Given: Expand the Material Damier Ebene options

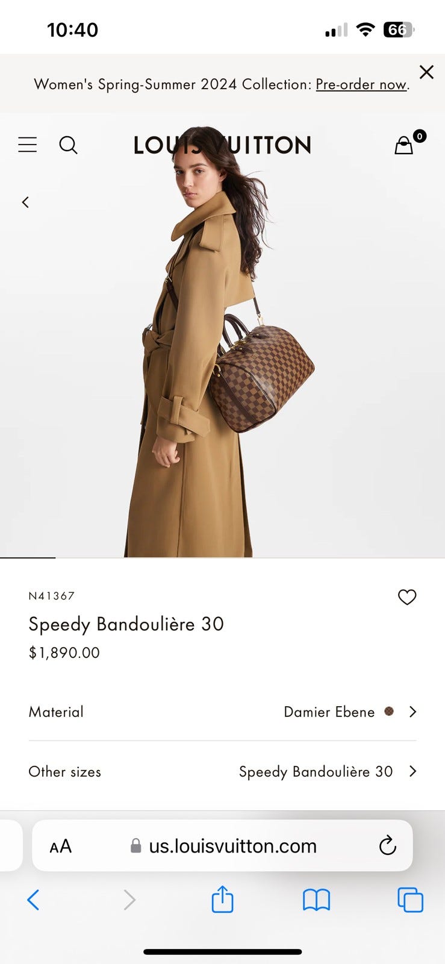Looking at the screenshot, I should tap(222, 712).
